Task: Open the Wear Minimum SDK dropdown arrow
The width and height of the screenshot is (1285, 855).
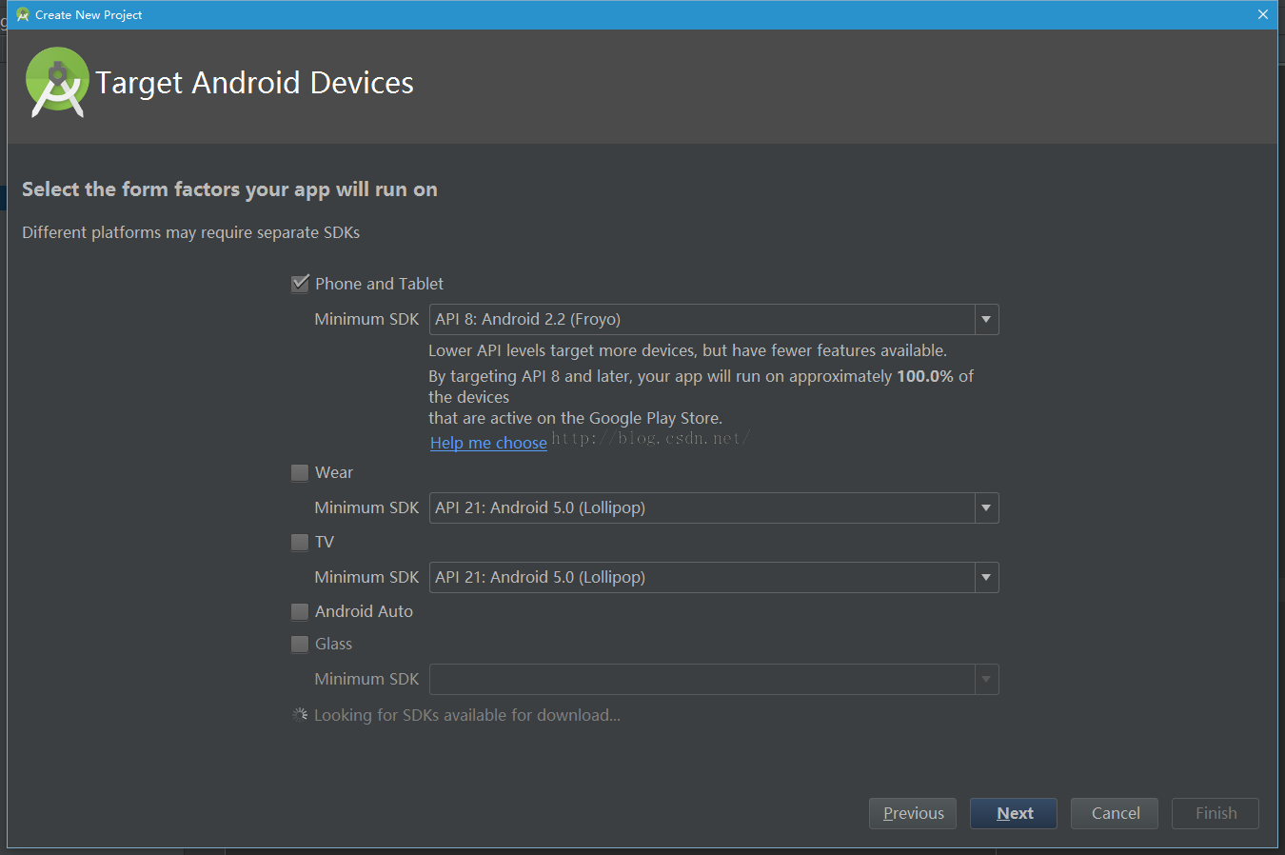Action: (x=986, y=507)
